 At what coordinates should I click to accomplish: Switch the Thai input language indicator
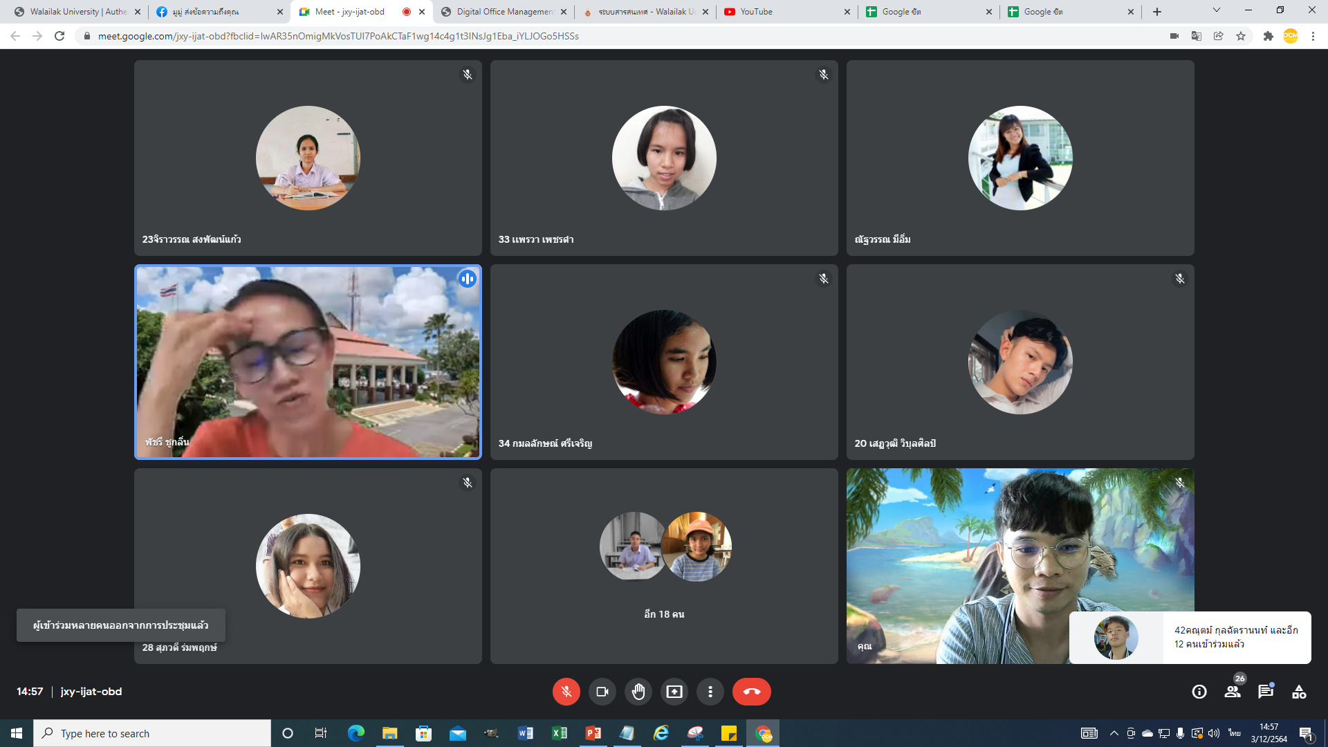click(x=1235, y=733)
